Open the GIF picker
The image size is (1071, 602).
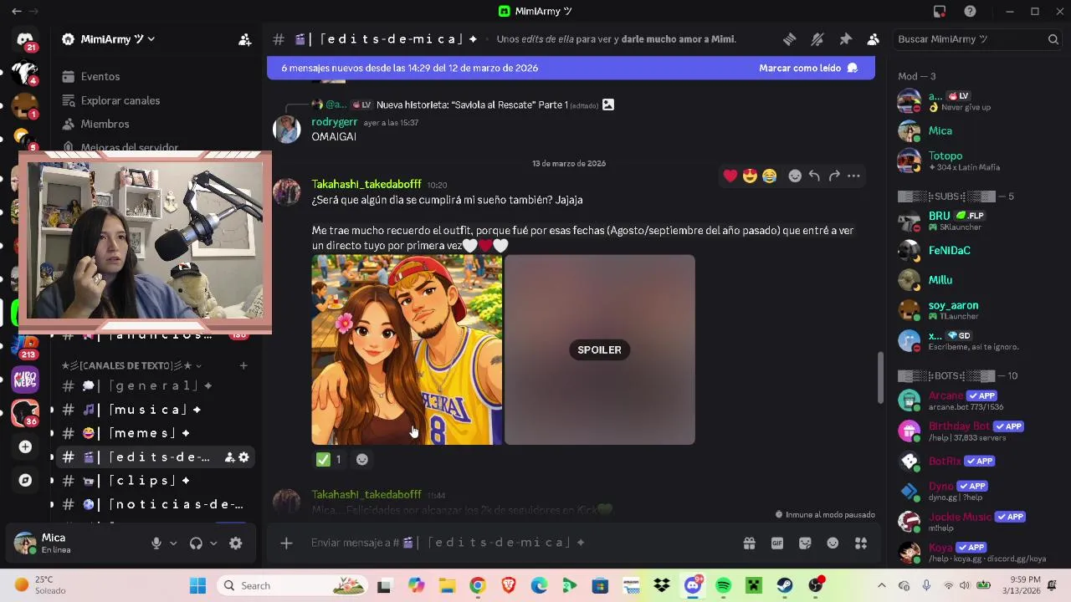(777, 543)
